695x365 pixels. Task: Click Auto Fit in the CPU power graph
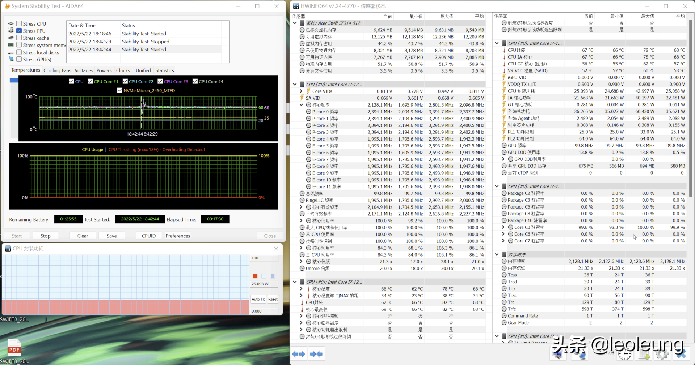[258, 299]
